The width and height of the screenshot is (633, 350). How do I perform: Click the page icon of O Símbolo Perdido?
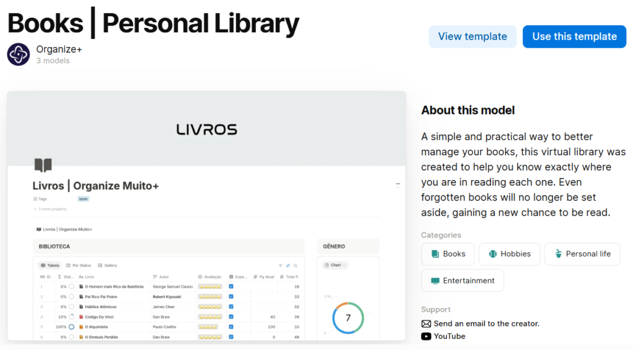[81, 336]
